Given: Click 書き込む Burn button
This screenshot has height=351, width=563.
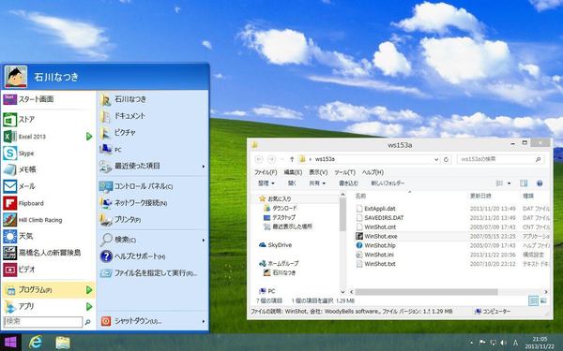Looking at the screenshot, I should coord(348,183).
